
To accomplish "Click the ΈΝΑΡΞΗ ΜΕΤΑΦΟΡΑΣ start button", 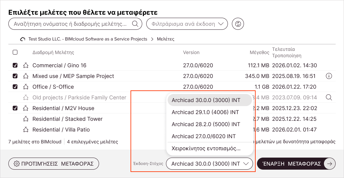I will pyautogui.click(x=296, y=164).
